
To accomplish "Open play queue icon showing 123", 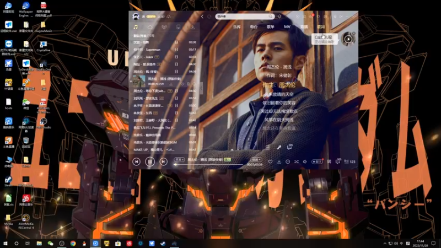I will (x=349, y=161).
